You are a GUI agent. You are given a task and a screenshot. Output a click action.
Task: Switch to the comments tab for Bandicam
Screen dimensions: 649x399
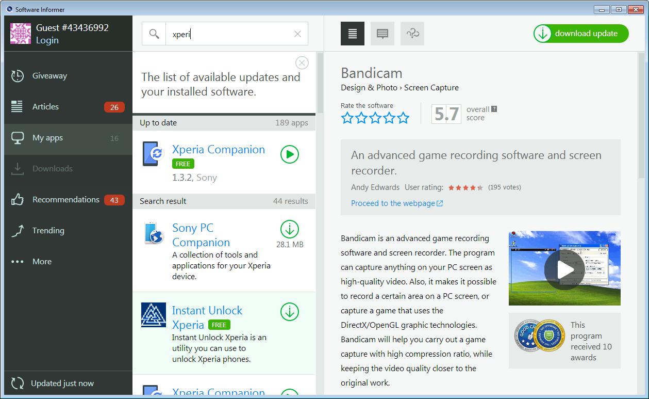click(x=382, y=33)
